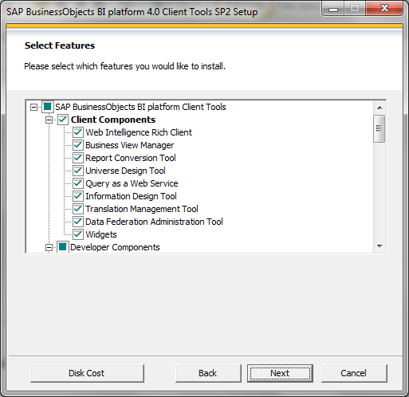The image size is (409, 397).
Task: Select the Widgets label
Action: [101, 234]
